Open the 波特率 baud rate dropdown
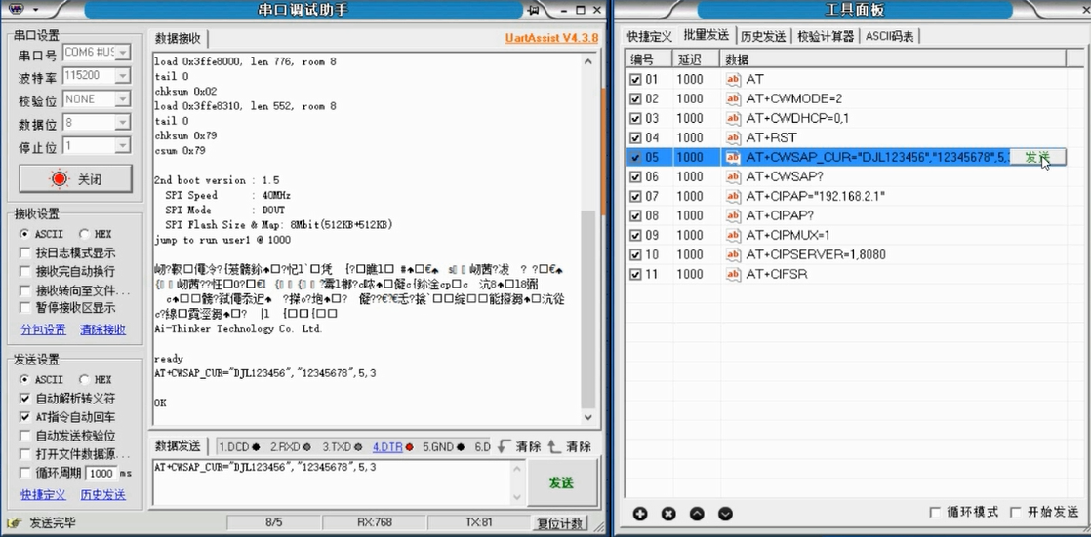Image resolution: width=1091 pixels, height=537 pixels. [122, 76]
